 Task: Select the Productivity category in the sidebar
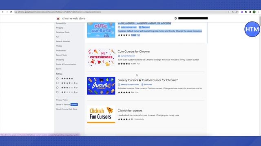(x=61, y=50)
